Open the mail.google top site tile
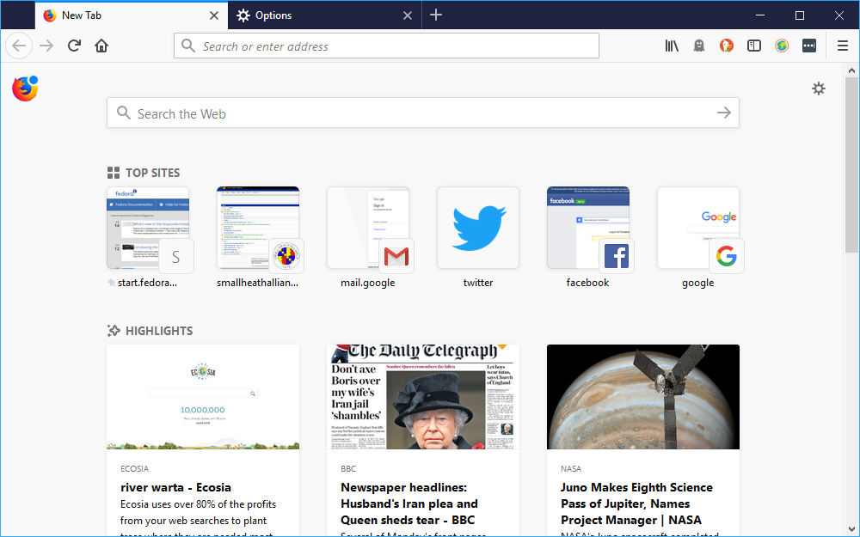 tap(368, 228)
